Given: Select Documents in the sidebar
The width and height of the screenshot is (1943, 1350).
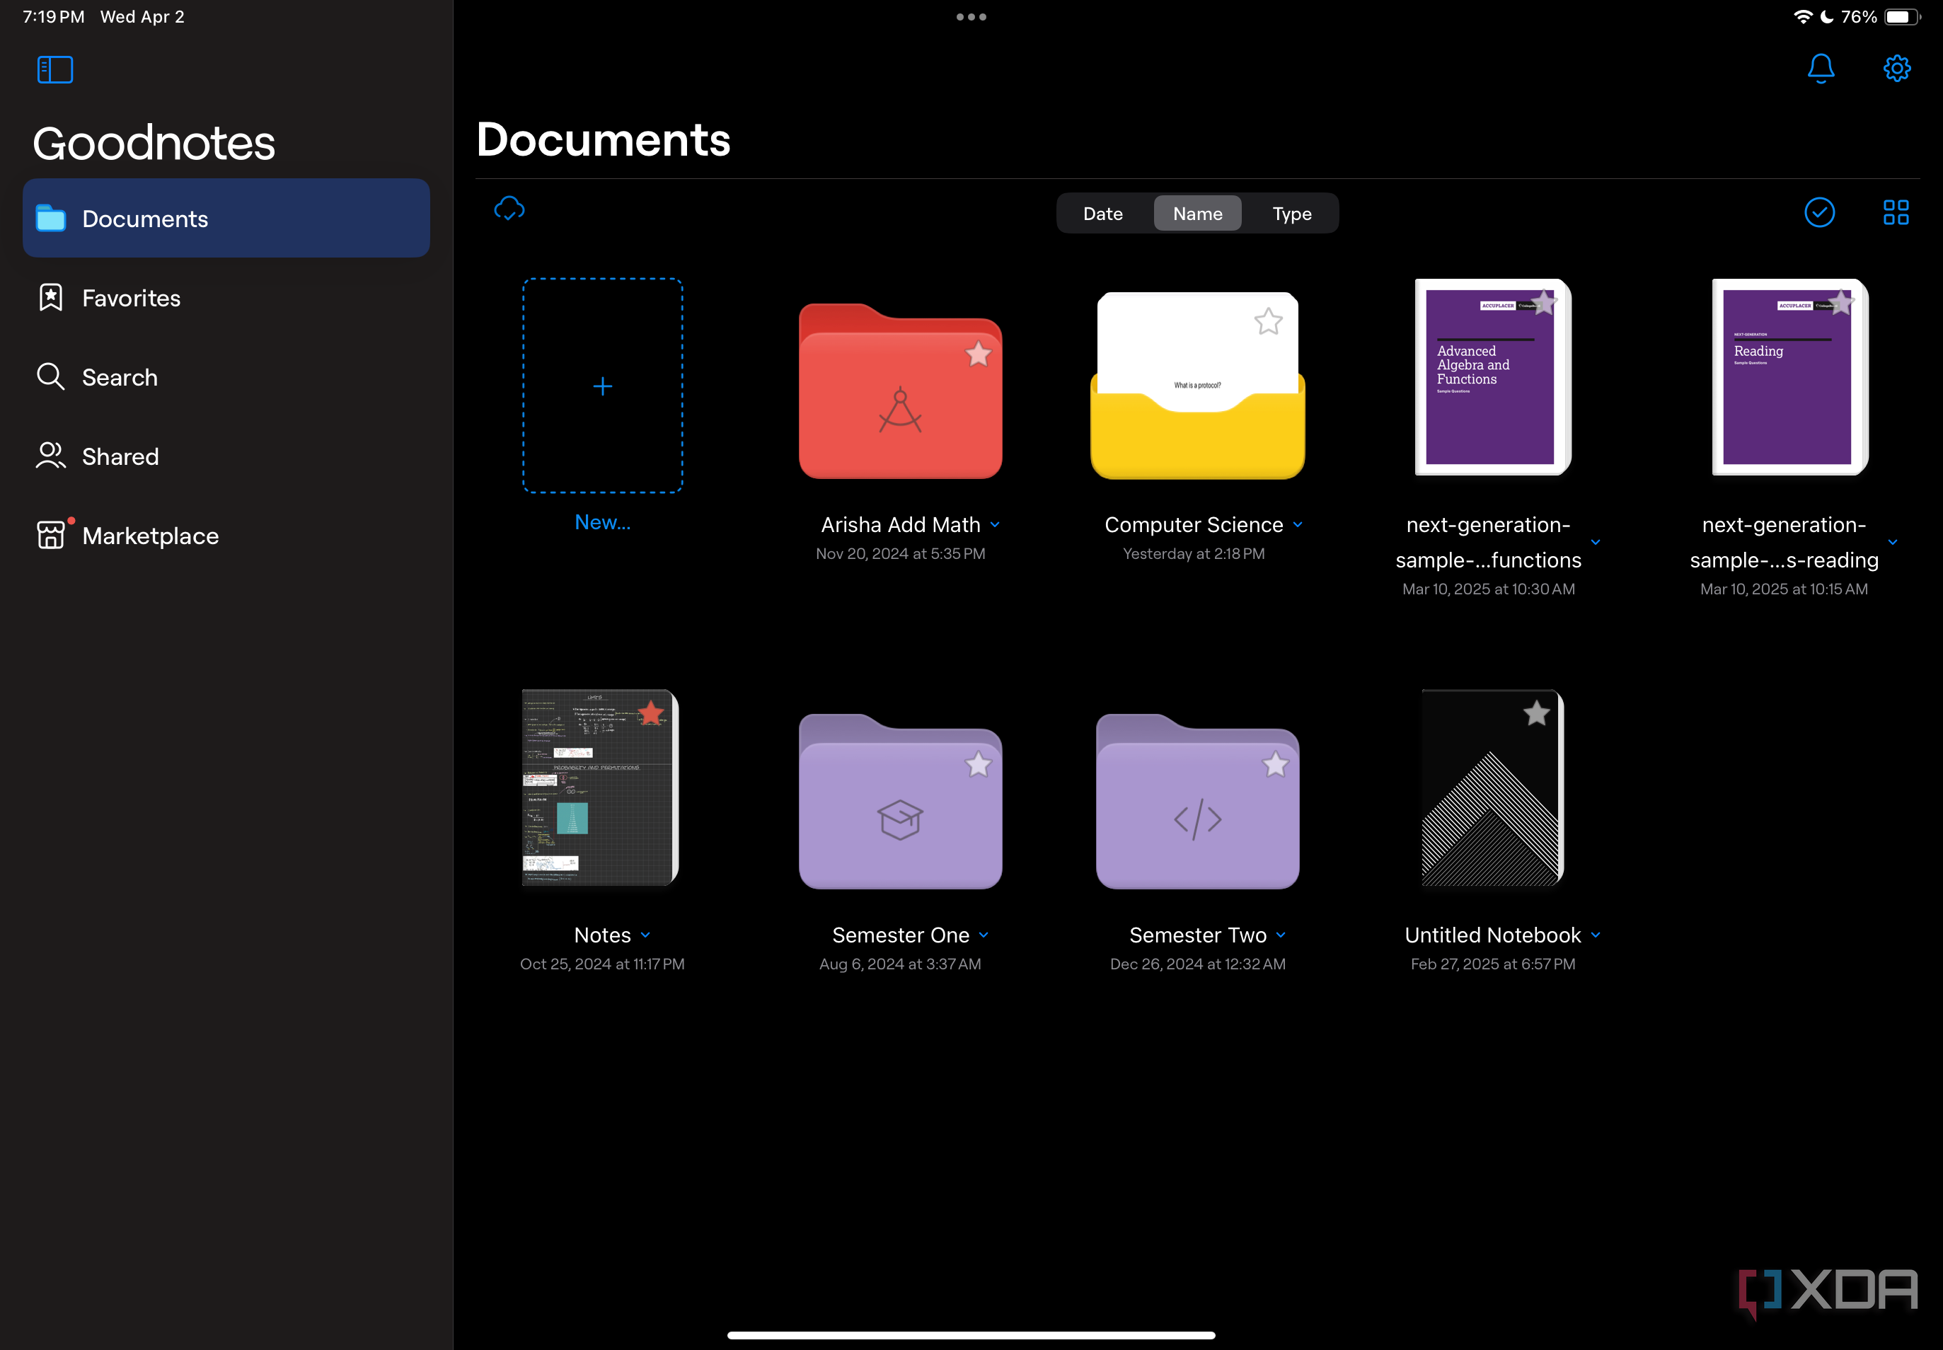Looking at the screenshot, I should 226,218.
